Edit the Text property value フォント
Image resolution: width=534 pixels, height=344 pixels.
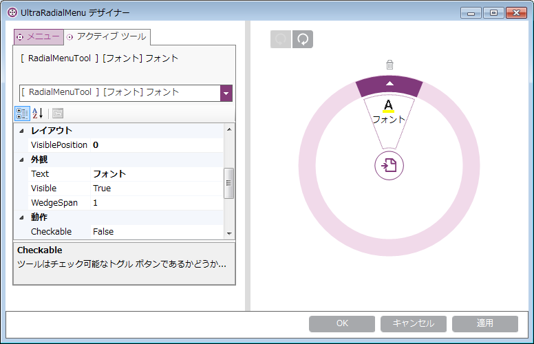pyautogui.click(x=157, y=174)
